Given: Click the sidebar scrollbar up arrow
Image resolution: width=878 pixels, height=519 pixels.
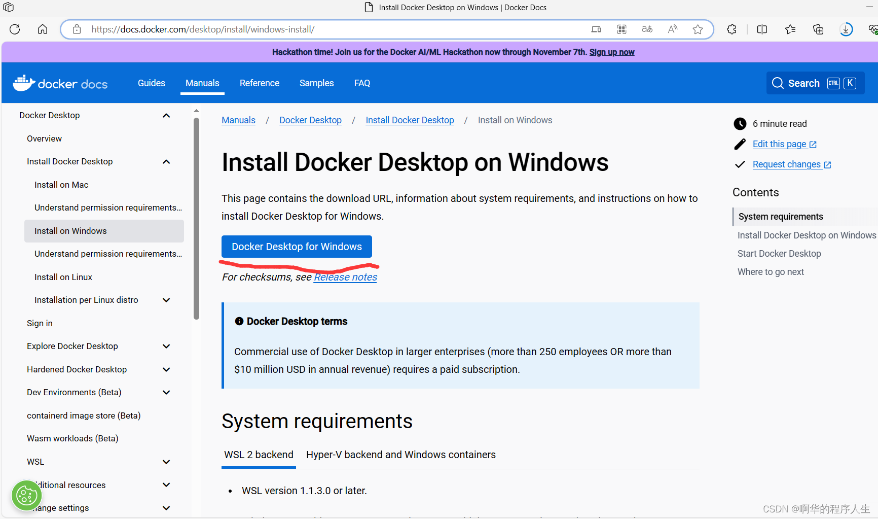Looking at the screenshot, I should tap(196, 111).
